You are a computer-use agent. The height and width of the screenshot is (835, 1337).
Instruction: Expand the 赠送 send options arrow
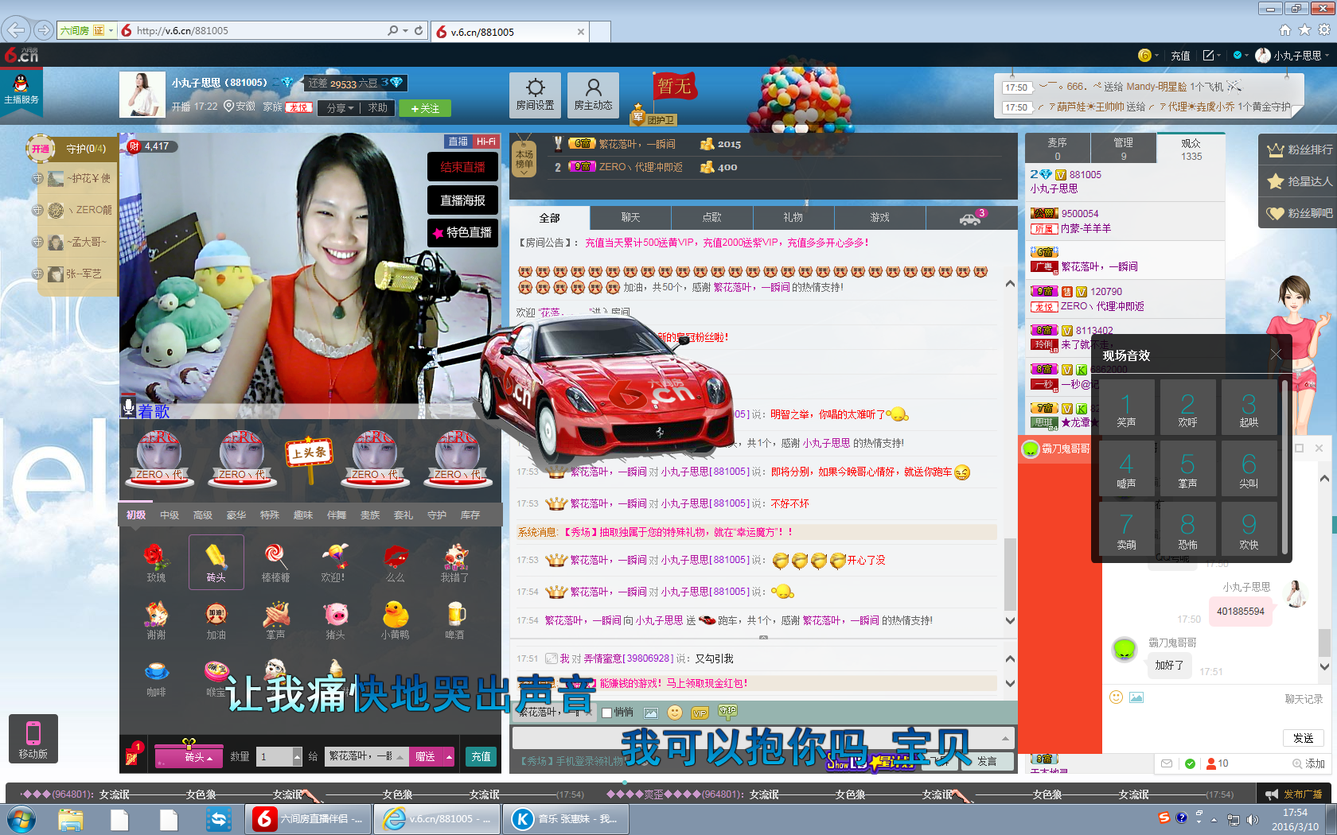[x=449, y=756]
